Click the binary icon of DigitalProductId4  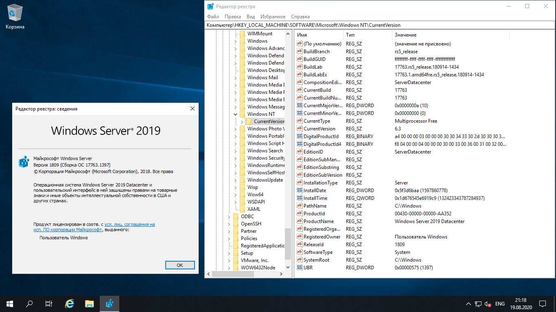[x=300, y=144]
